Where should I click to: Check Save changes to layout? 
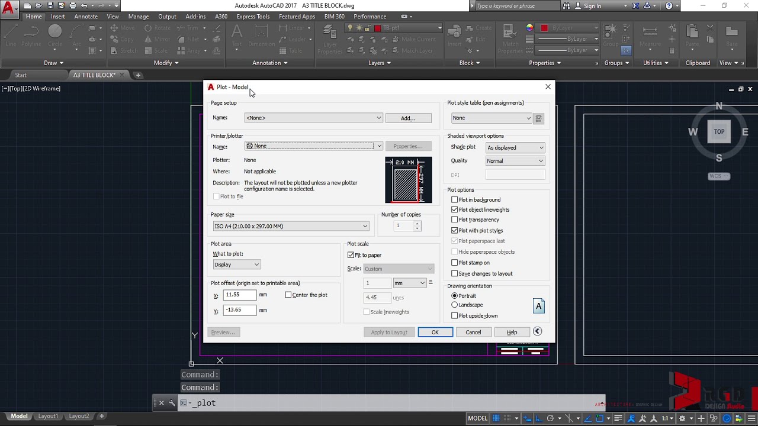pos(455,273)
